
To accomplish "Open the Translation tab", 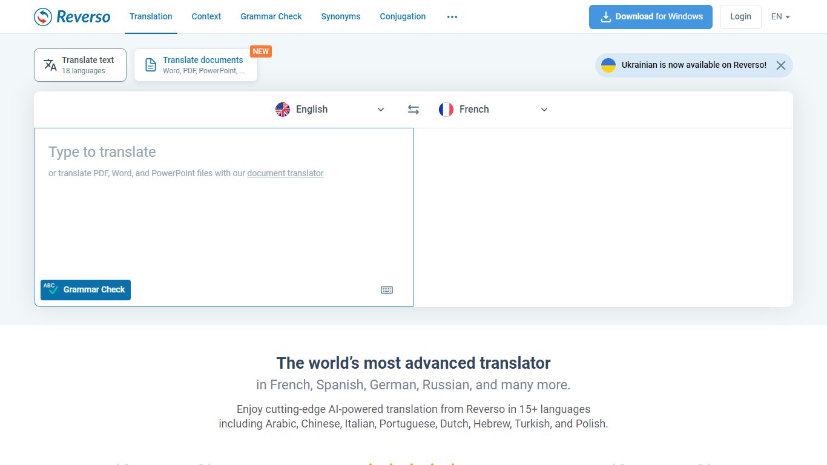I will tap(151, 16).
